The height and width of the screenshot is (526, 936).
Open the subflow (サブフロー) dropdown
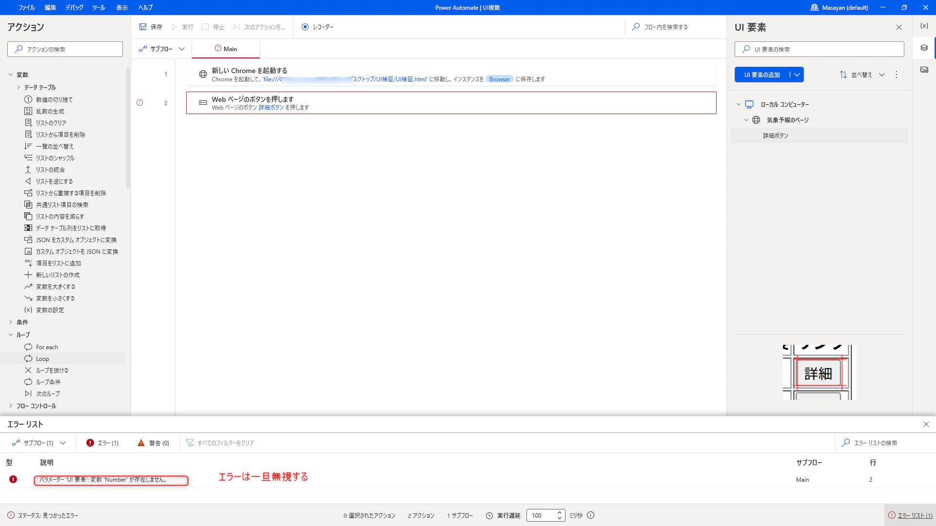162,49
